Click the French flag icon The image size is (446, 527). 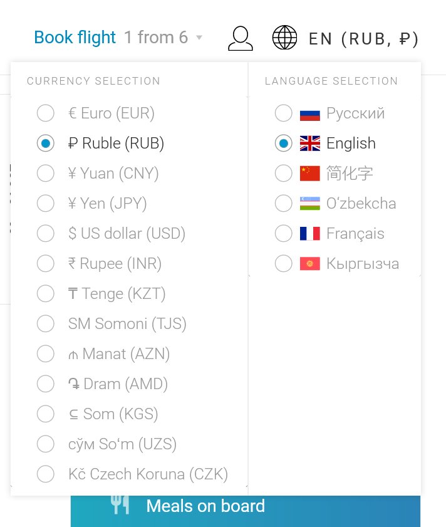[309, 233]
